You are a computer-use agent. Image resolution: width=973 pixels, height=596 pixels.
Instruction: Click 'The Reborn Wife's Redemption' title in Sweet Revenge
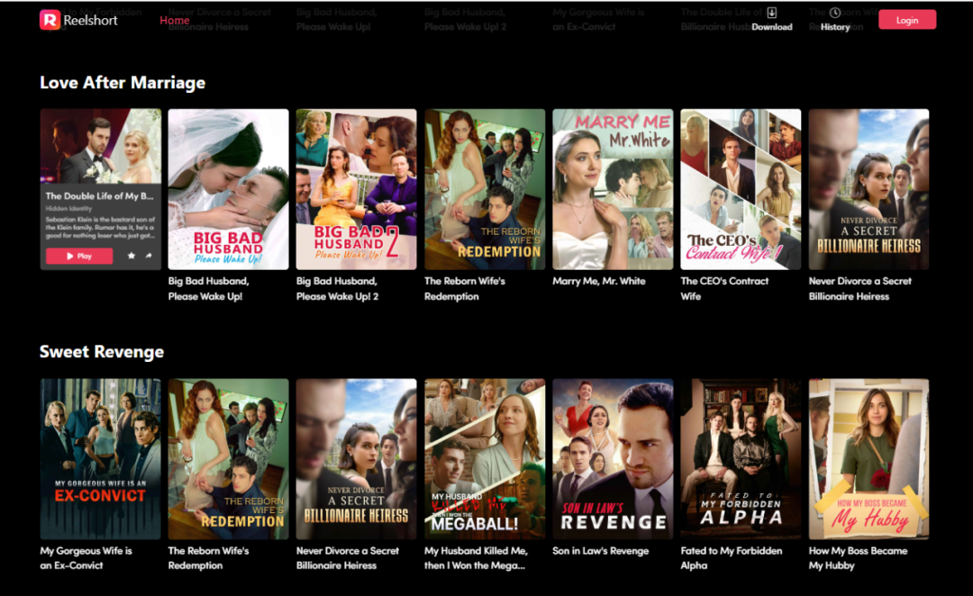coord(208,557)
